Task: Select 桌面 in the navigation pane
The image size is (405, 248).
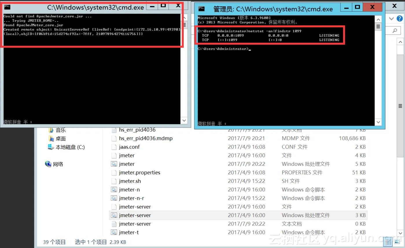Action: coord(61,139)
